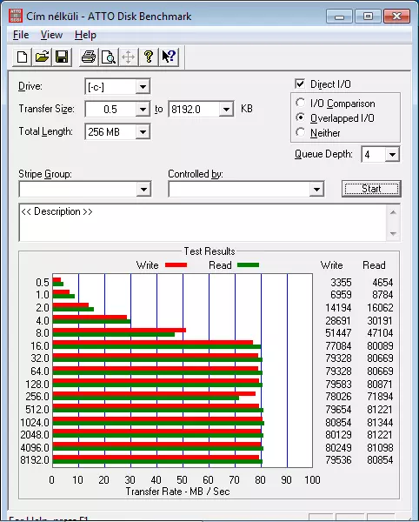The image size is (419, 522).
Task: Open Print Preview magnifier icon
Action: 109,57
